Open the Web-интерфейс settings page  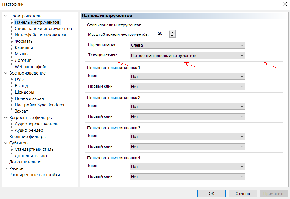click(31, 67)
